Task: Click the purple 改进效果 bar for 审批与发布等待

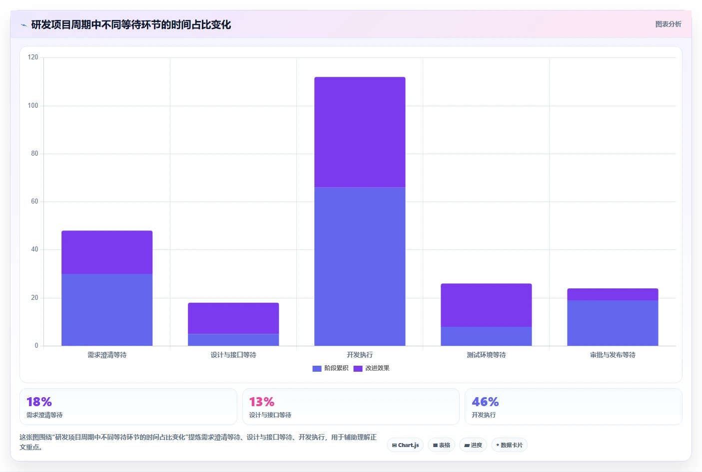Action: 613,294
